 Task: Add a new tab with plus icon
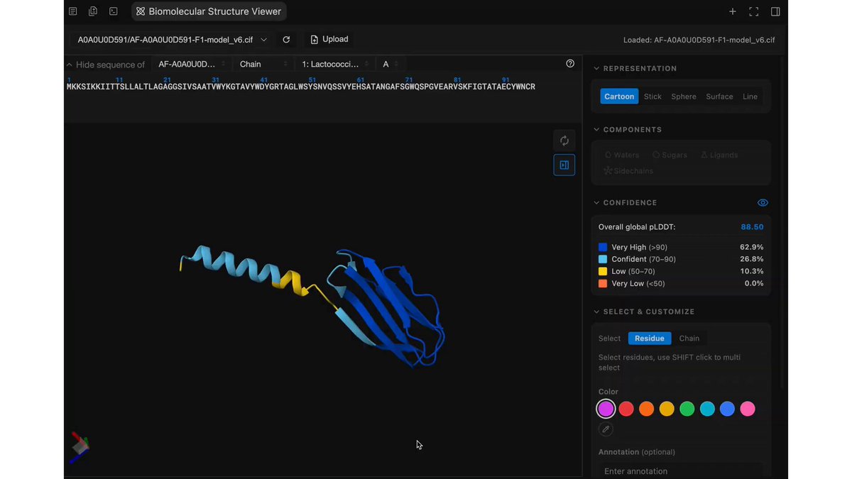[733, 11]
